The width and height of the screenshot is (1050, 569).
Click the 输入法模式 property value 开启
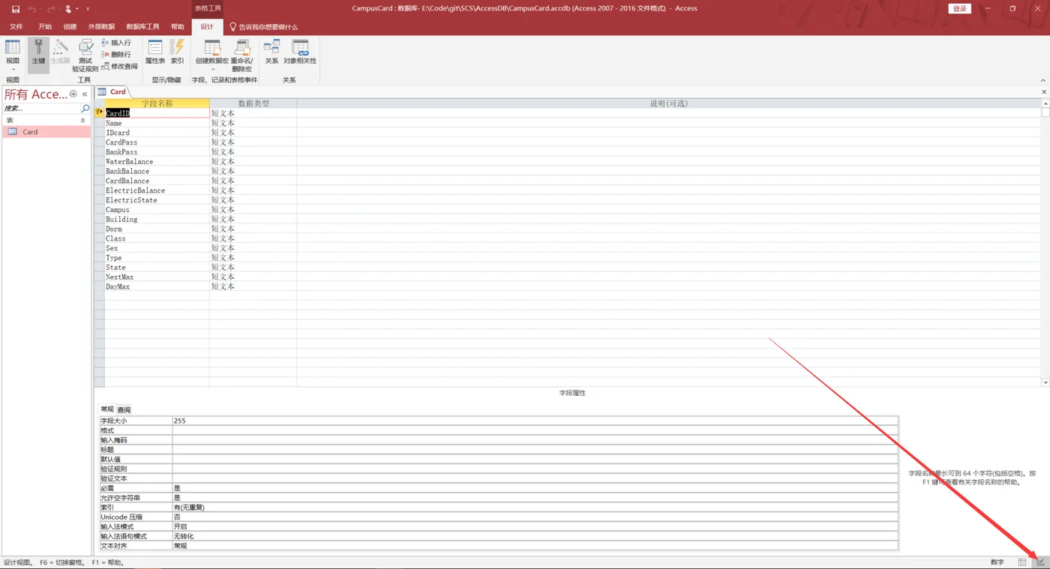pyautogui.click(x=535, y=526)
